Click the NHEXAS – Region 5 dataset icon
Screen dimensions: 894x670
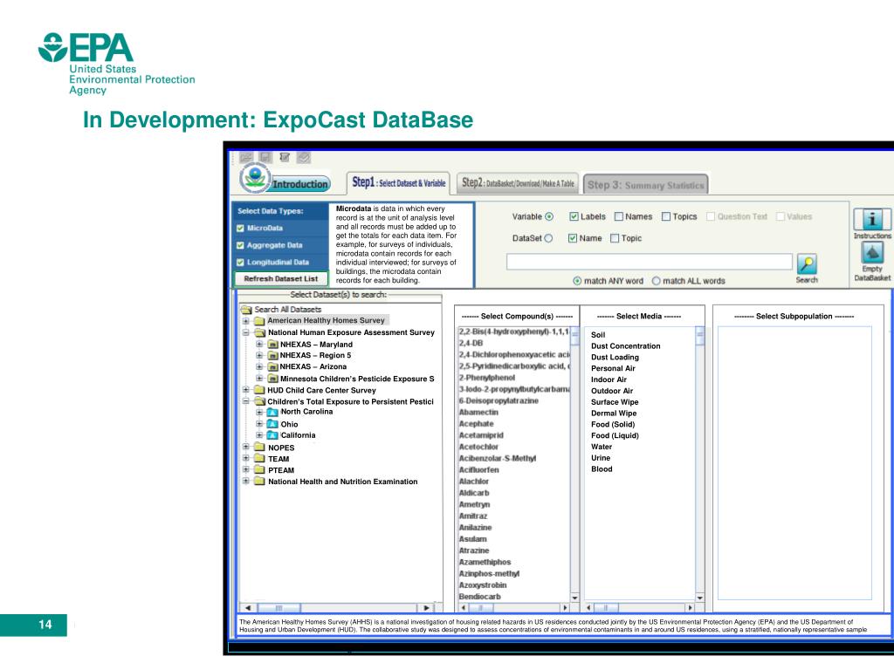[x=273, y=356]
